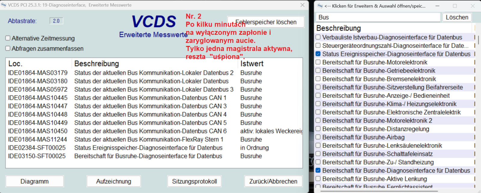Viewport: 481px width, 193px height.
Task: Check Busruhe-Sitzverstellung Beifahrerseite checkbox
Action: coord(318,87)
